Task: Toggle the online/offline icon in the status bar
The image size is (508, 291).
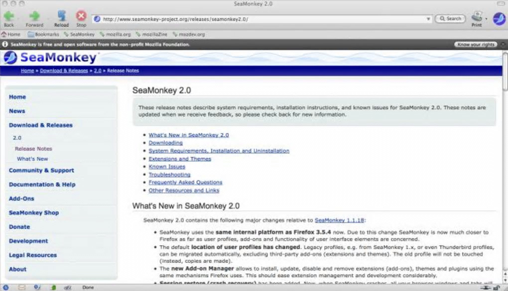Action: 485,288
